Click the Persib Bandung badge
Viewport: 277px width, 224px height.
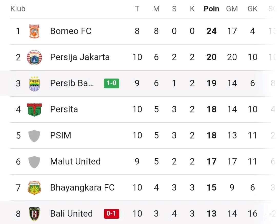pos(34,83)
